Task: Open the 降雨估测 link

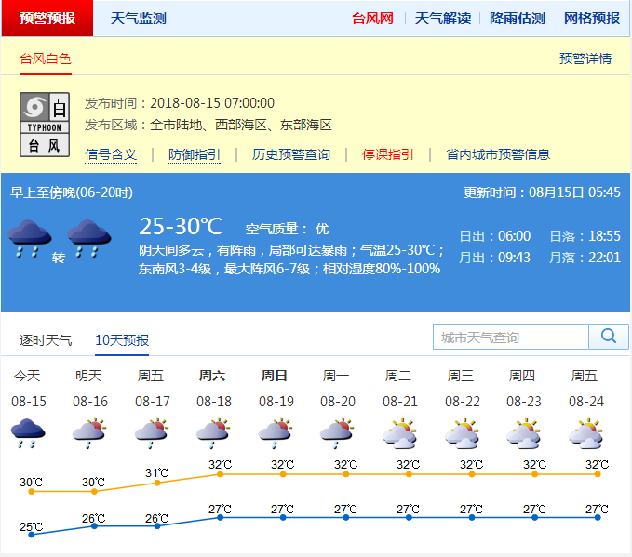Action: coord(518,19)
